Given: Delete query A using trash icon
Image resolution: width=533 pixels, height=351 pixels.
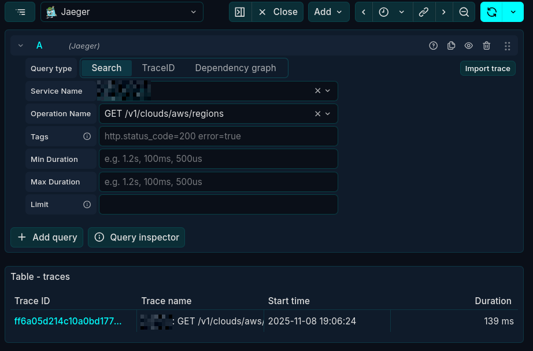Looking at the screenshot, I should [487, 46].
